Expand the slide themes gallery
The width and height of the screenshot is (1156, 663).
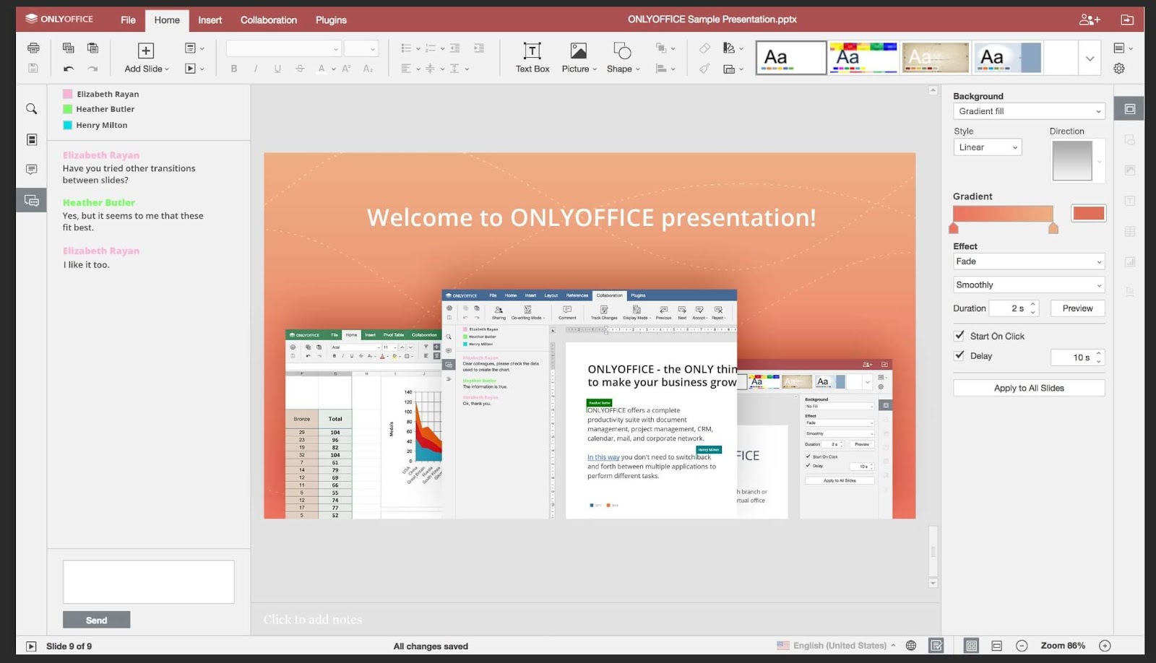click(1090, 58)
